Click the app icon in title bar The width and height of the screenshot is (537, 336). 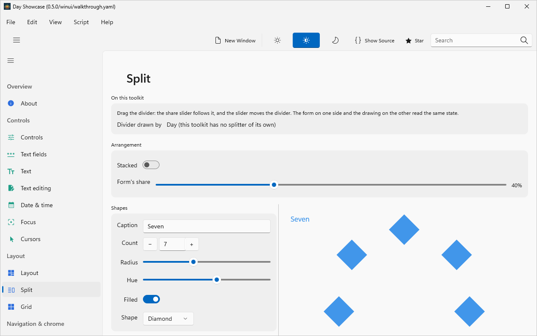(7, 6)
